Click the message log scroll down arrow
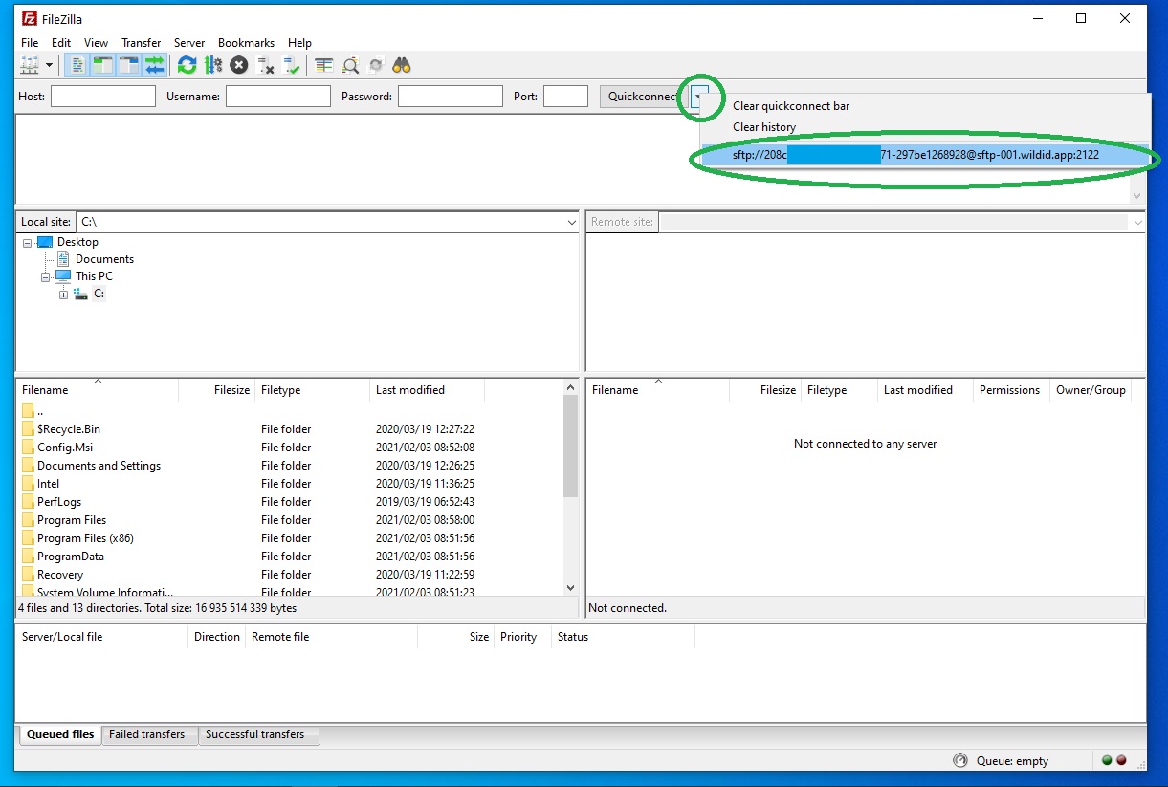This screenshot has height=787, width=1168. 1137,195
